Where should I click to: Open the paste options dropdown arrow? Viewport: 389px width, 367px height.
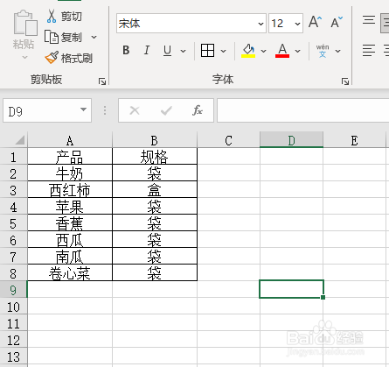(x=24, y=57)
